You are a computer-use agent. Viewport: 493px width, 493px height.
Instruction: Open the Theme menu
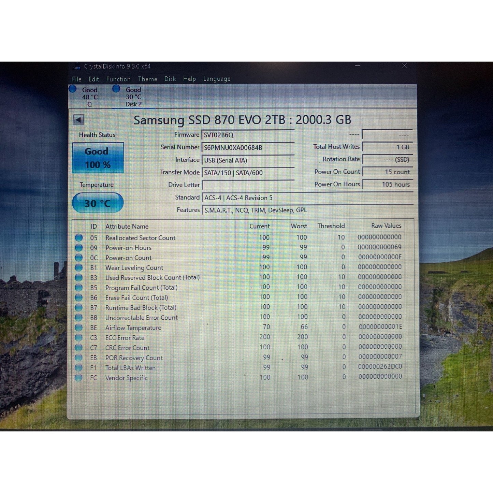(148, 79)
